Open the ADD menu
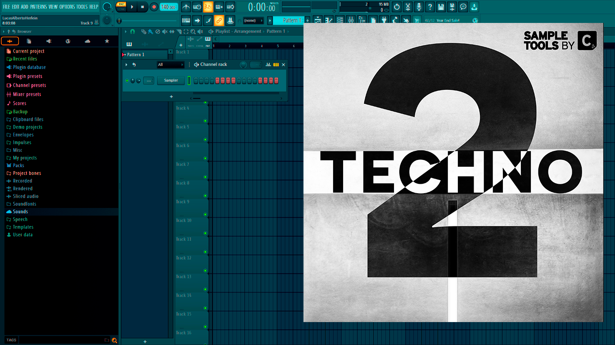This screenshot has height=345, width=615. click(24, 7)
